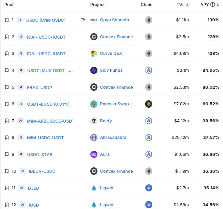Screen dimensions: 223x209
Task: Click the Ethereum chain icon for Opyn Squeeth
Action: click(149, 20)
